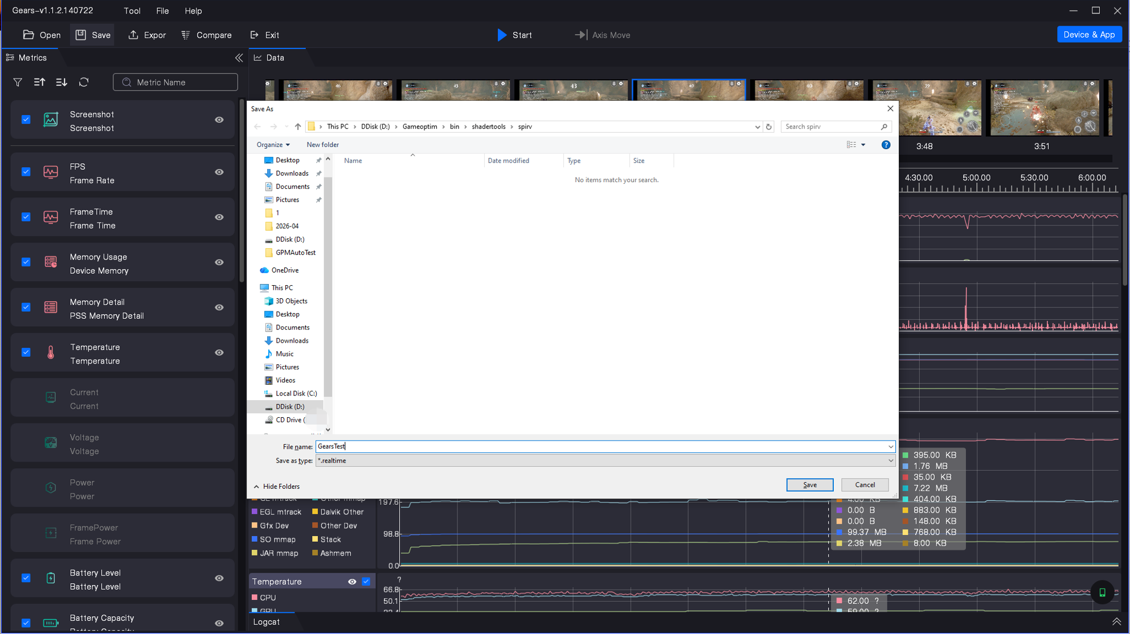Refresh the metrics list

pos(84,83)
